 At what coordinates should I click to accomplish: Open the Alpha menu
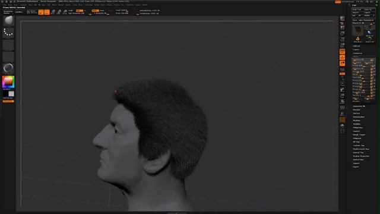coord(5,5)
